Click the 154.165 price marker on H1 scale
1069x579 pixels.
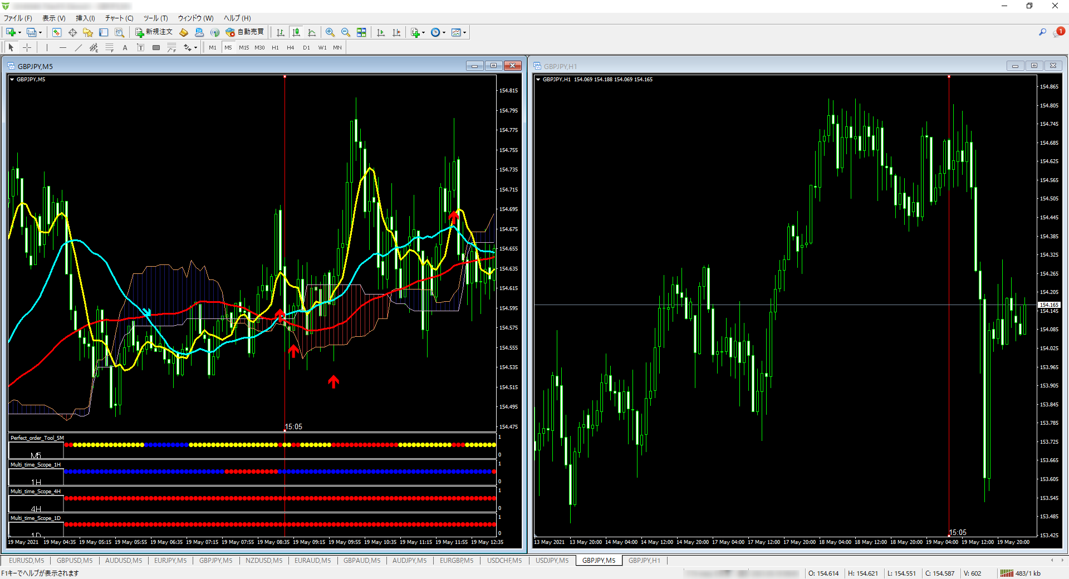(1049, 305)
